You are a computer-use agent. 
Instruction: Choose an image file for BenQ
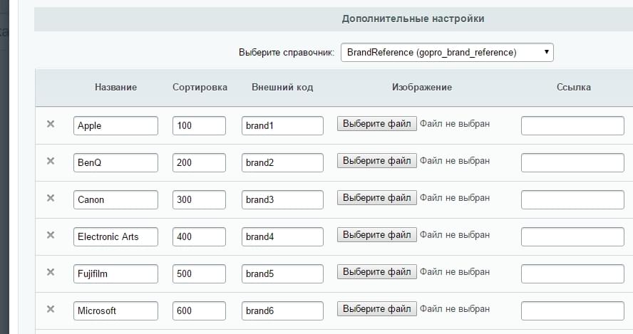click(x=377, y=161)
